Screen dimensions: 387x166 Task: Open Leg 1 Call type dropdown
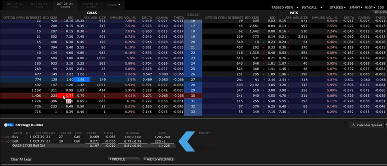[79, 137]
